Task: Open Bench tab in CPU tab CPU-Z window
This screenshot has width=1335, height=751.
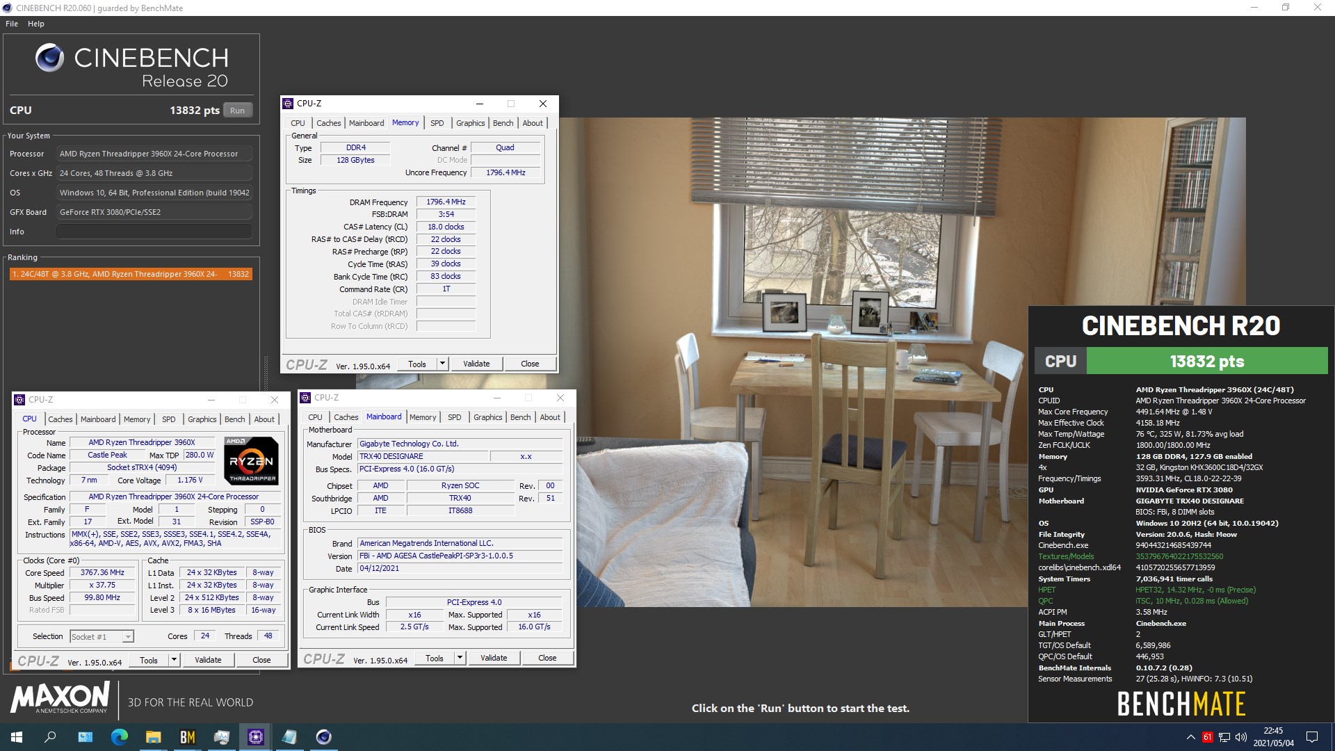Action: coord(235,419)
